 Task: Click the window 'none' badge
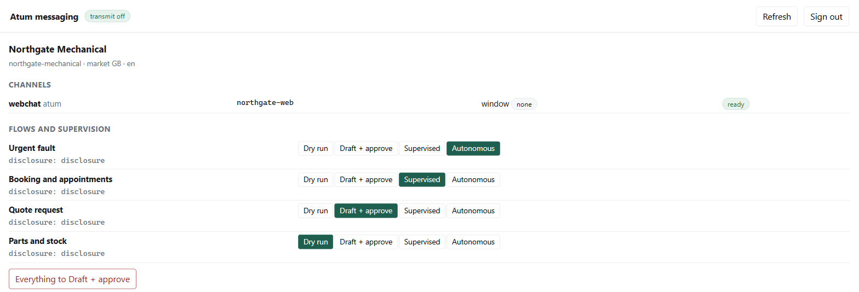tap(524, 104)
